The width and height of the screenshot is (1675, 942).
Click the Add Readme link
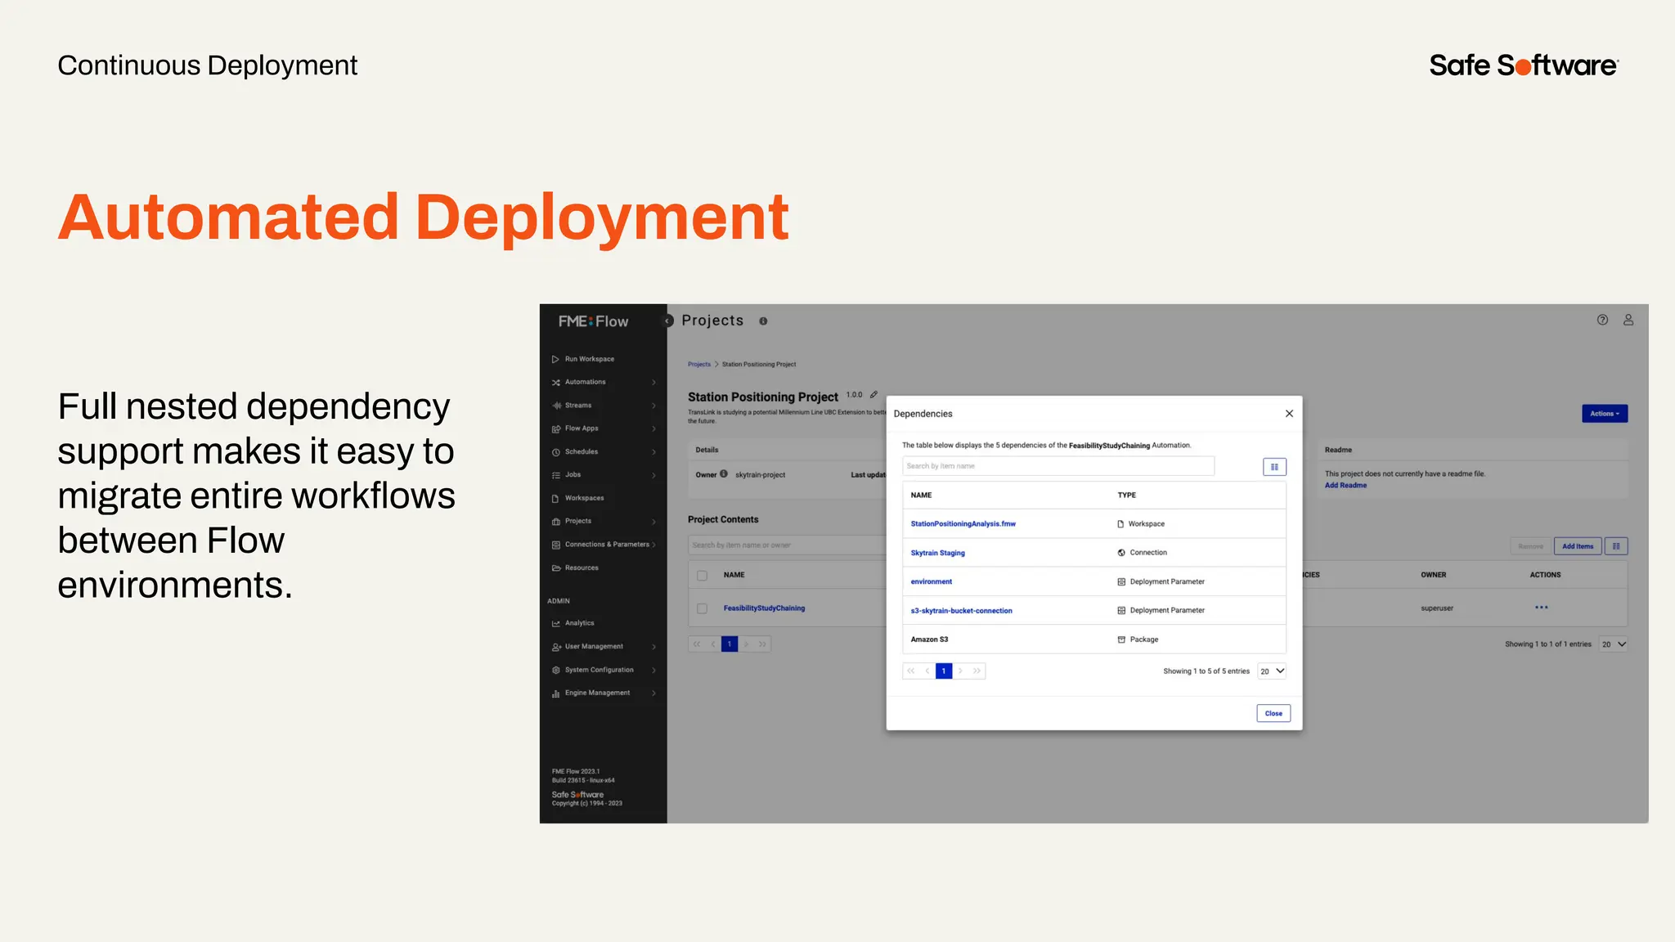pyautogui.click(x=1345, y=485)
